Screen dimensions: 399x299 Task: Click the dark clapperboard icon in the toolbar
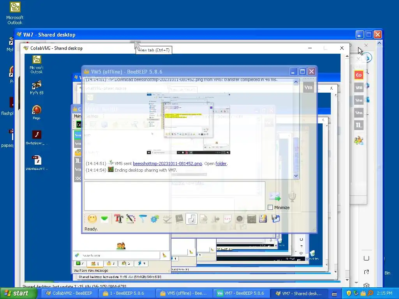tap(251, 219)
